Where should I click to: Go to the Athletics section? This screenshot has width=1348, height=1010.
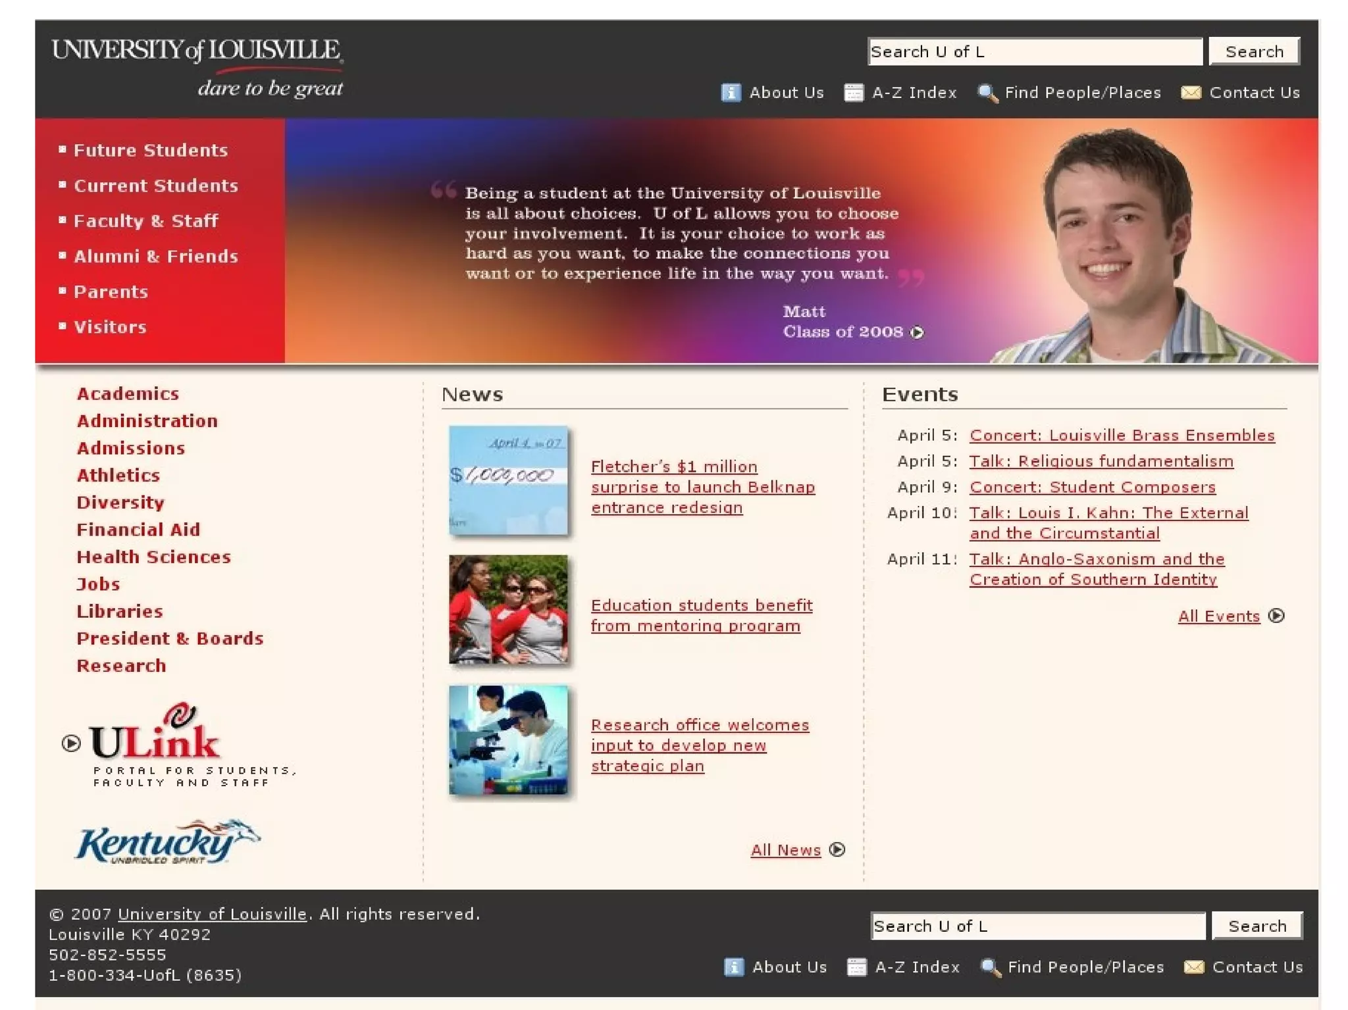pyautogui.click(x=118, y=475)
